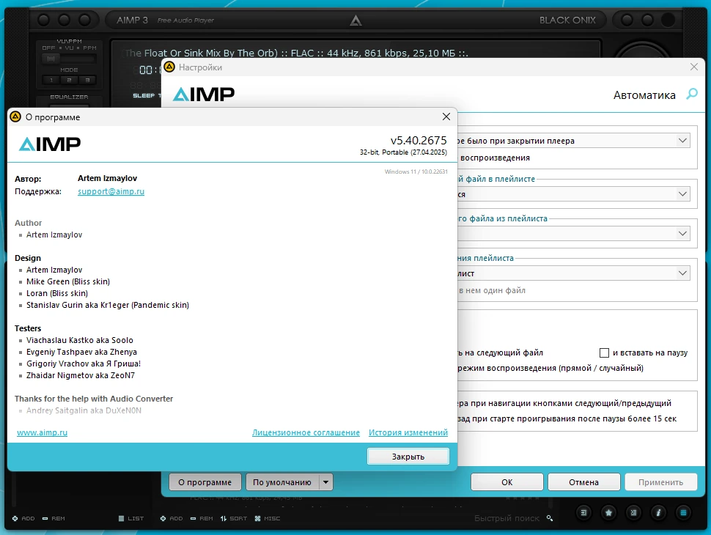Viewport: 711px width, 535px height.
Task: Open the SORT menu in playlist bar
Action: [234, 518]
